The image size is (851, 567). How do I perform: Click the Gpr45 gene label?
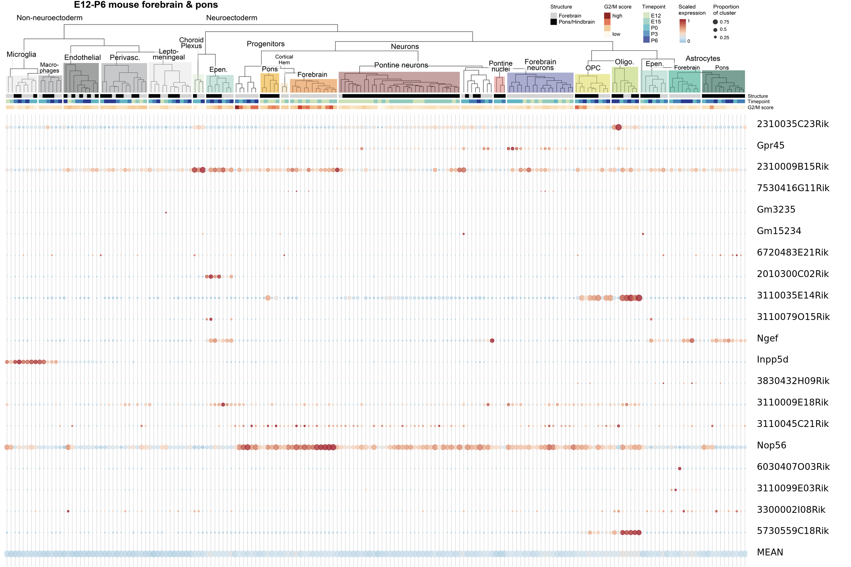click(771, 145)
